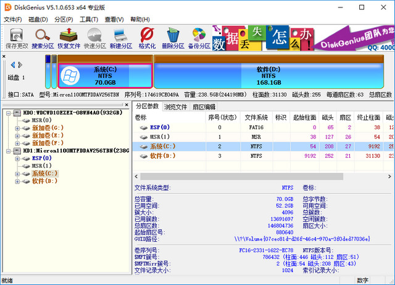
Task: Close the left tree panel
Action: pyautogui.click(x=127, y=104)
